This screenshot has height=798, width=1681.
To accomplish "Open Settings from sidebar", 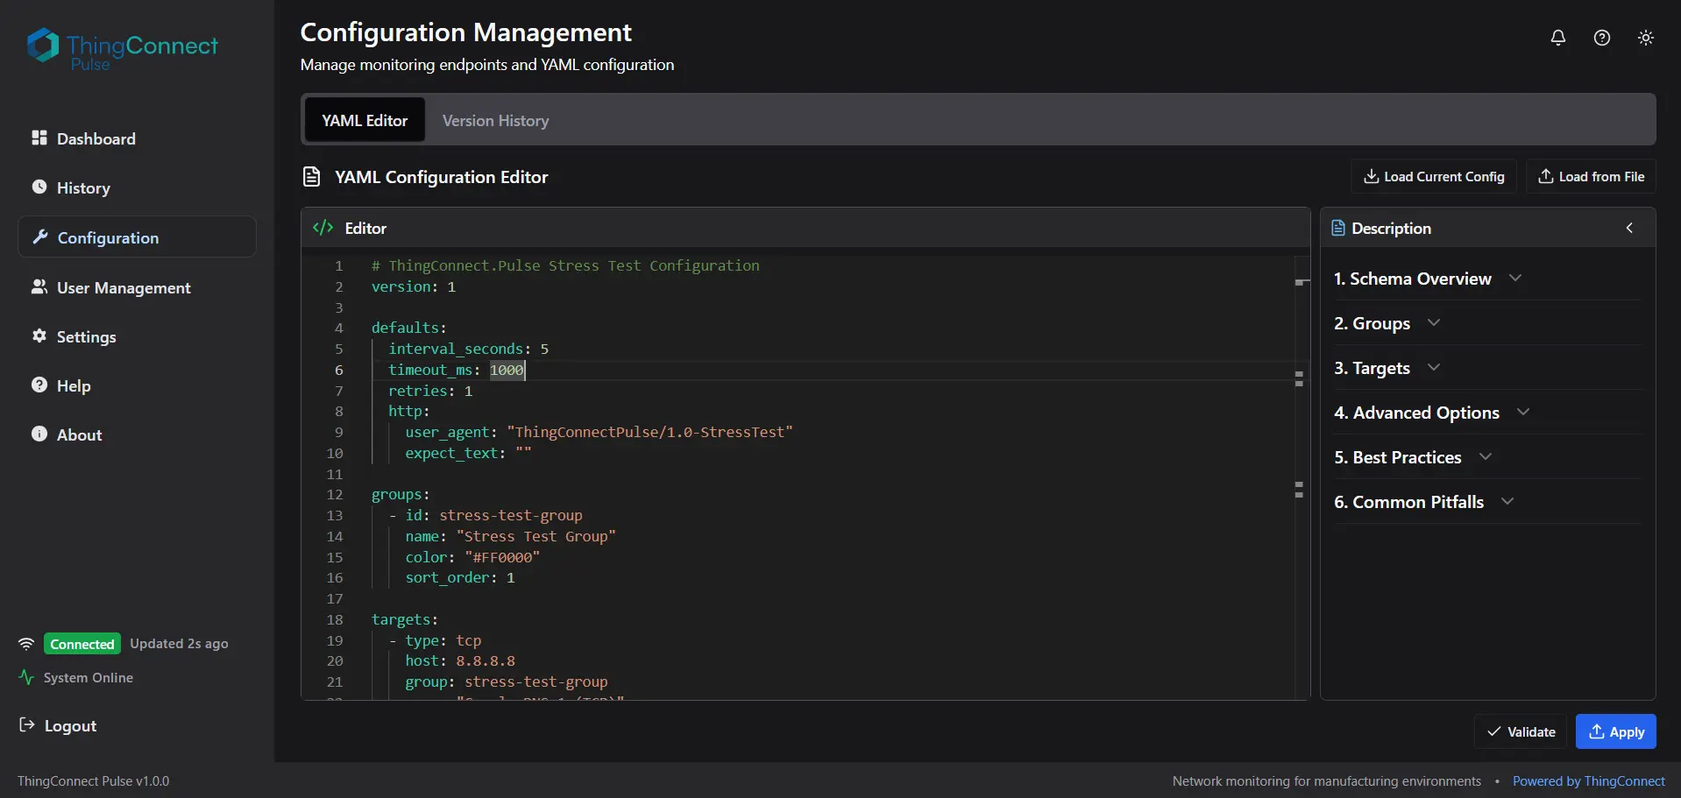I will (86, 336).
